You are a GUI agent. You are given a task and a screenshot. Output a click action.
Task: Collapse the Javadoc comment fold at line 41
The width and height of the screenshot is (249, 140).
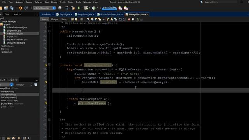click(49, 119)
